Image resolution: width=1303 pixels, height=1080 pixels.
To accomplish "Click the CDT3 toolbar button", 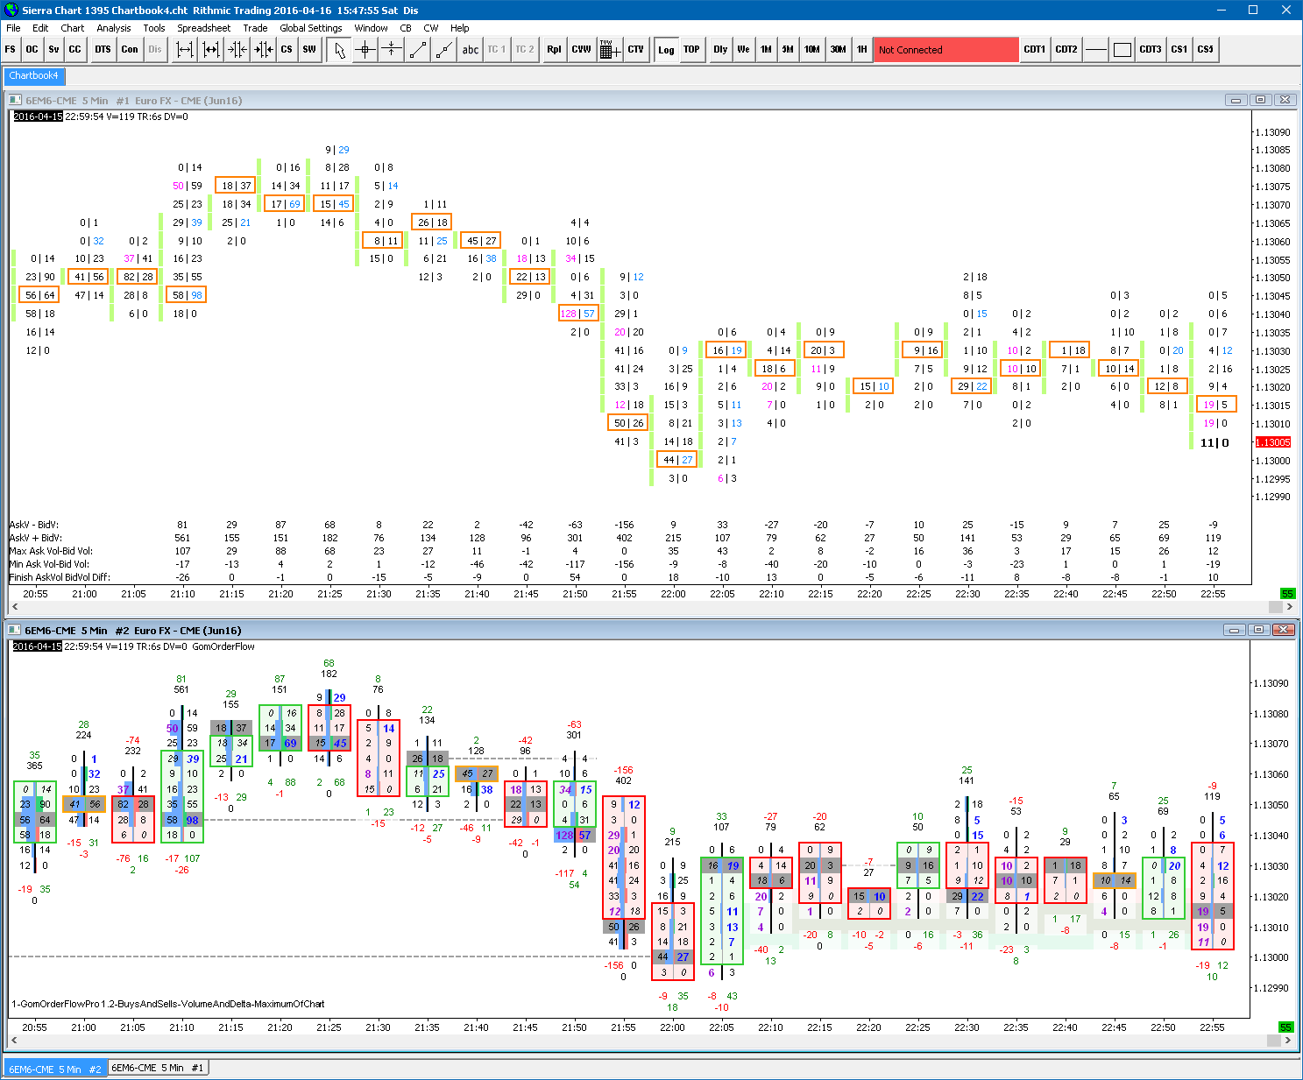I will (1150, 50).
